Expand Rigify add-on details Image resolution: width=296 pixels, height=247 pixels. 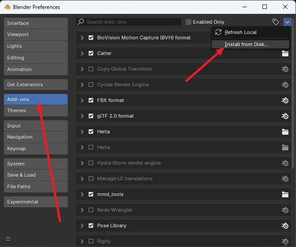82,241
